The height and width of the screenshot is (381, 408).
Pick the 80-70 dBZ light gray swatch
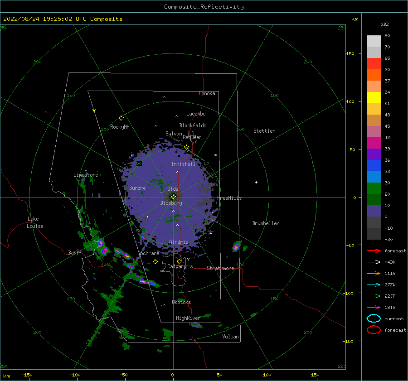tap(374, 41)
